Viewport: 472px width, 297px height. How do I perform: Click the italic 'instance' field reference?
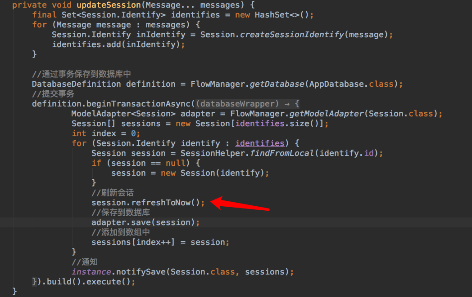(x=91, y=272)
